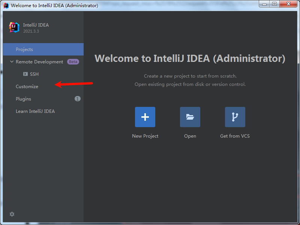Click the Get from VCS label
This screenshot has width=300, height=225.
point(235,136)
